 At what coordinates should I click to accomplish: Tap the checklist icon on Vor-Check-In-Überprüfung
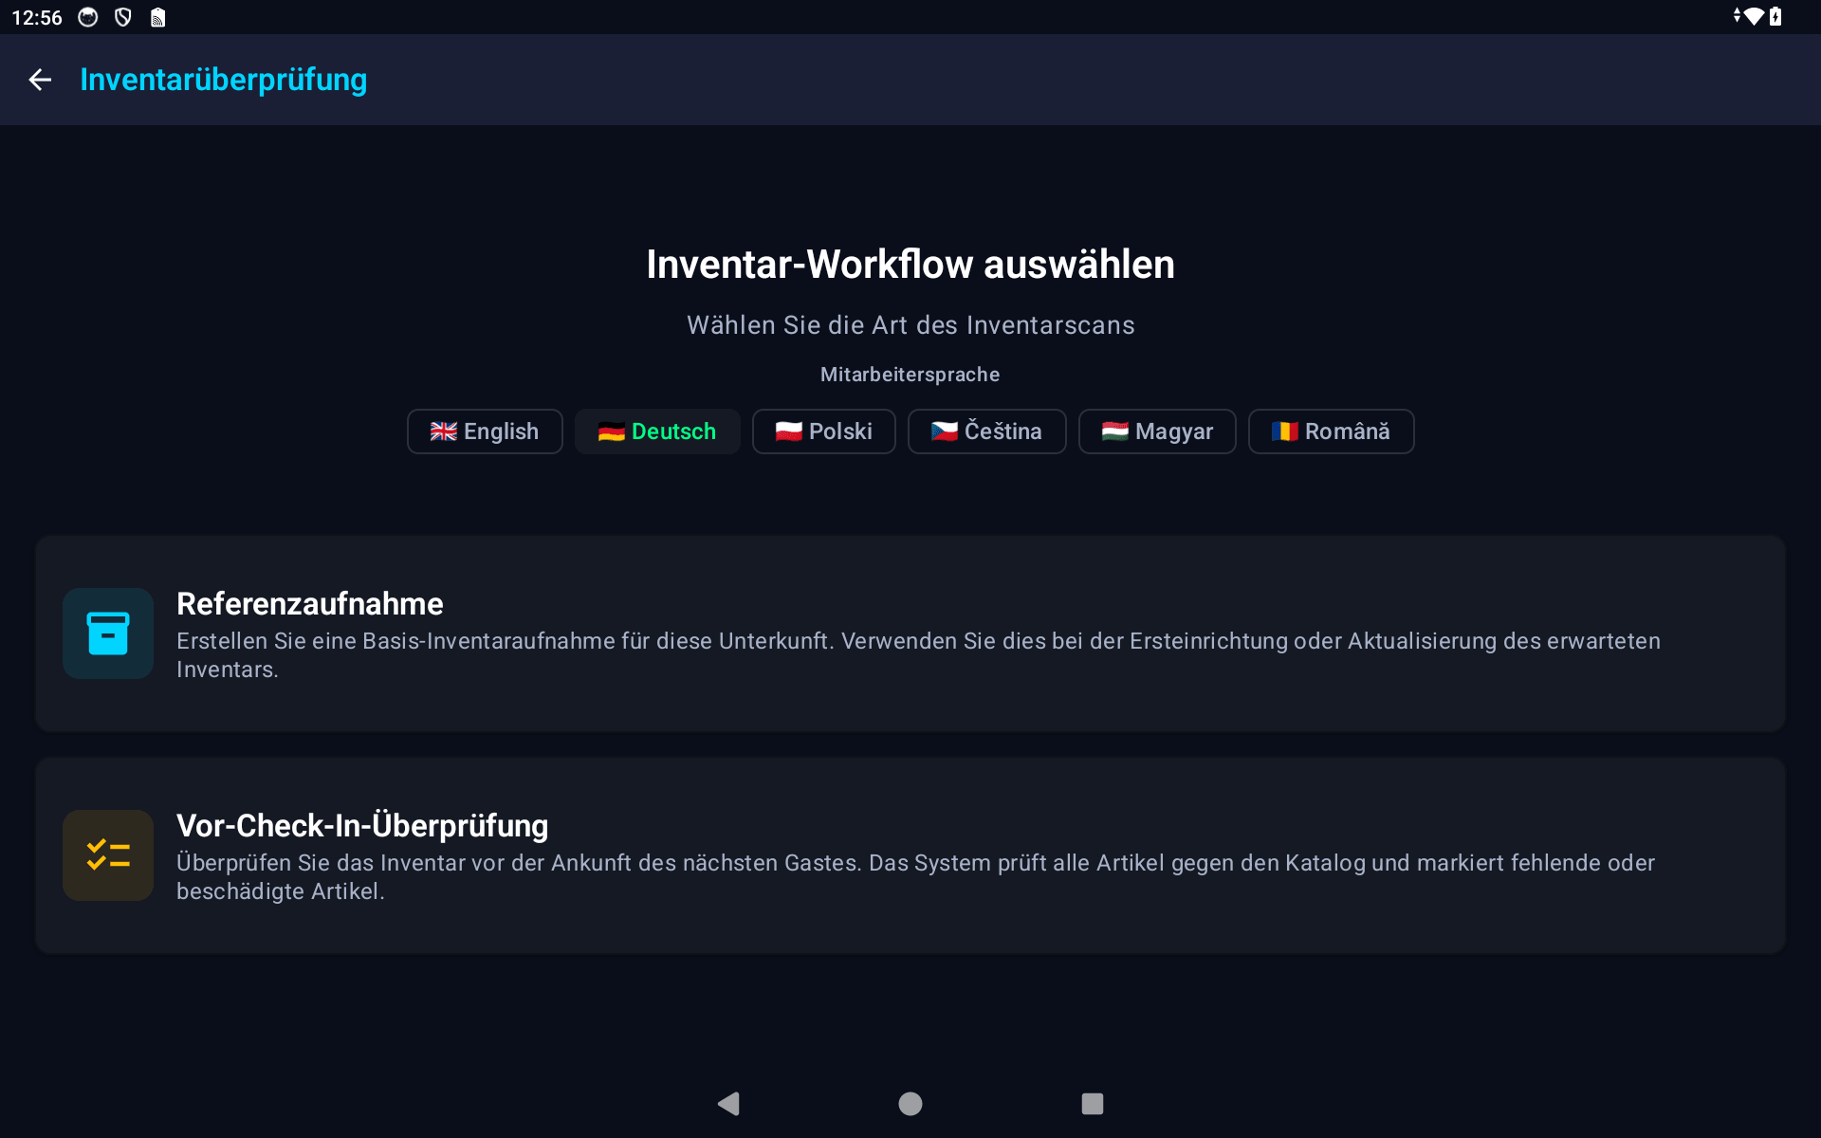pos(107,854)
